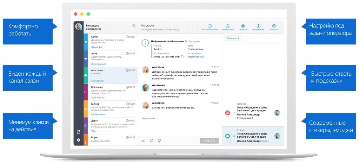
Task: Click the 00:31 timer on Артур's row
Action: click(130, 37)
